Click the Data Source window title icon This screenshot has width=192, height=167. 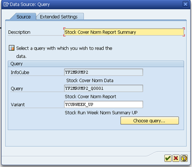pos(6,4)
